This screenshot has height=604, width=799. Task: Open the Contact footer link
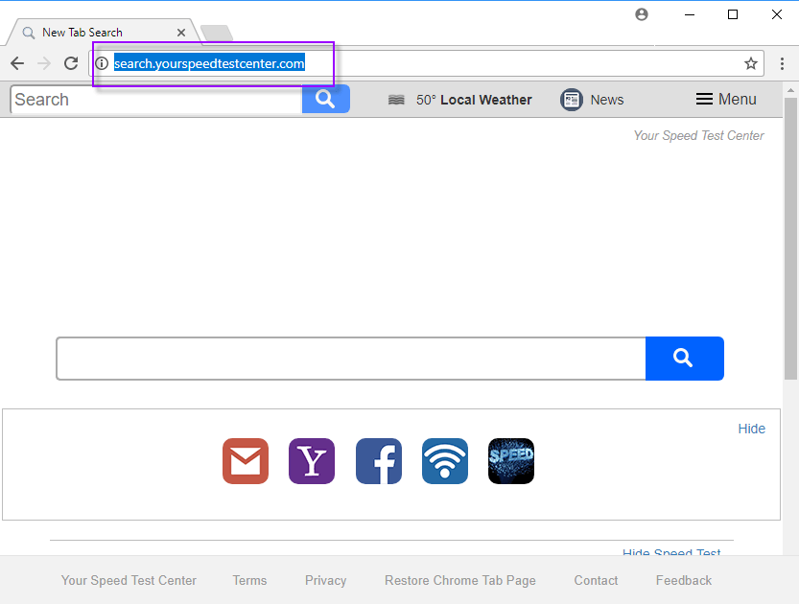click(596, 580)
